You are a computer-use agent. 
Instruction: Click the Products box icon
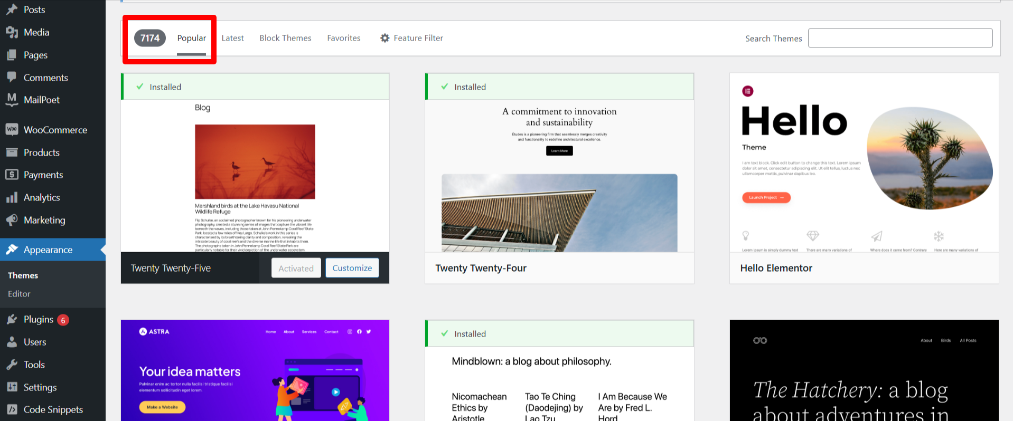[x=12, y=152]
